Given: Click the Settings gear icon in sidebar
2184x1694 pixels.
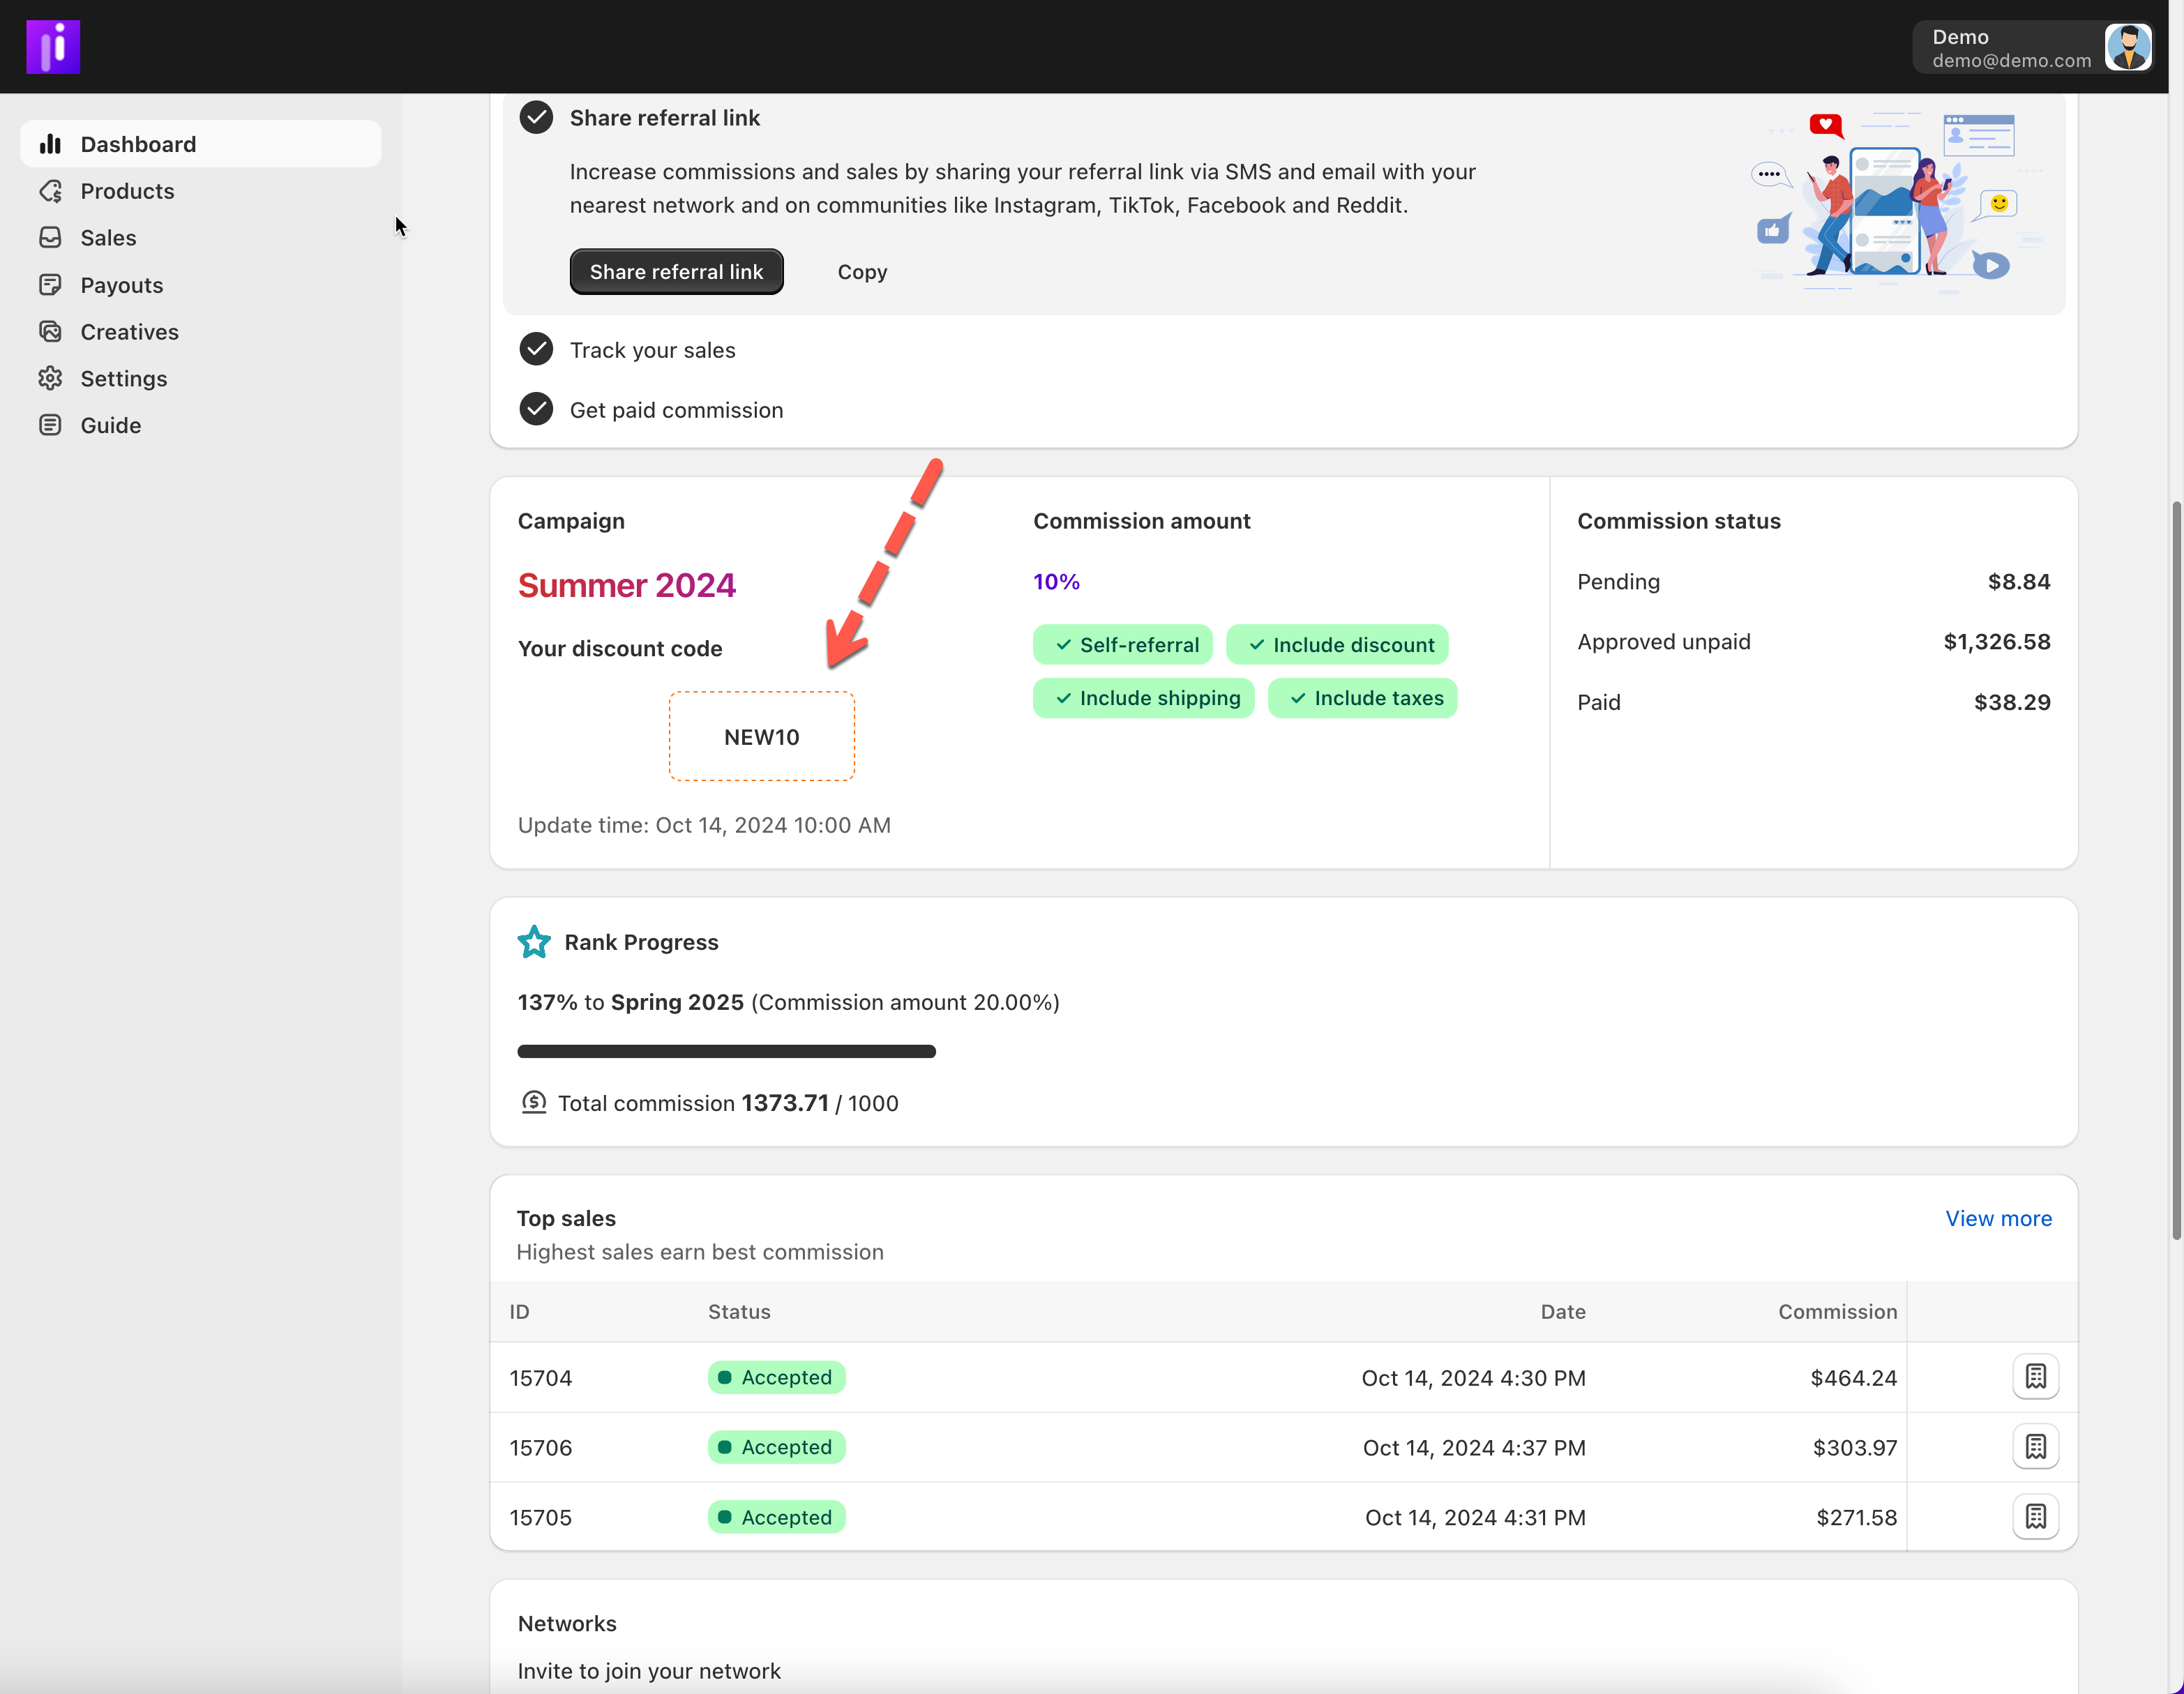Looking at the screenshot, I should 50,378.
